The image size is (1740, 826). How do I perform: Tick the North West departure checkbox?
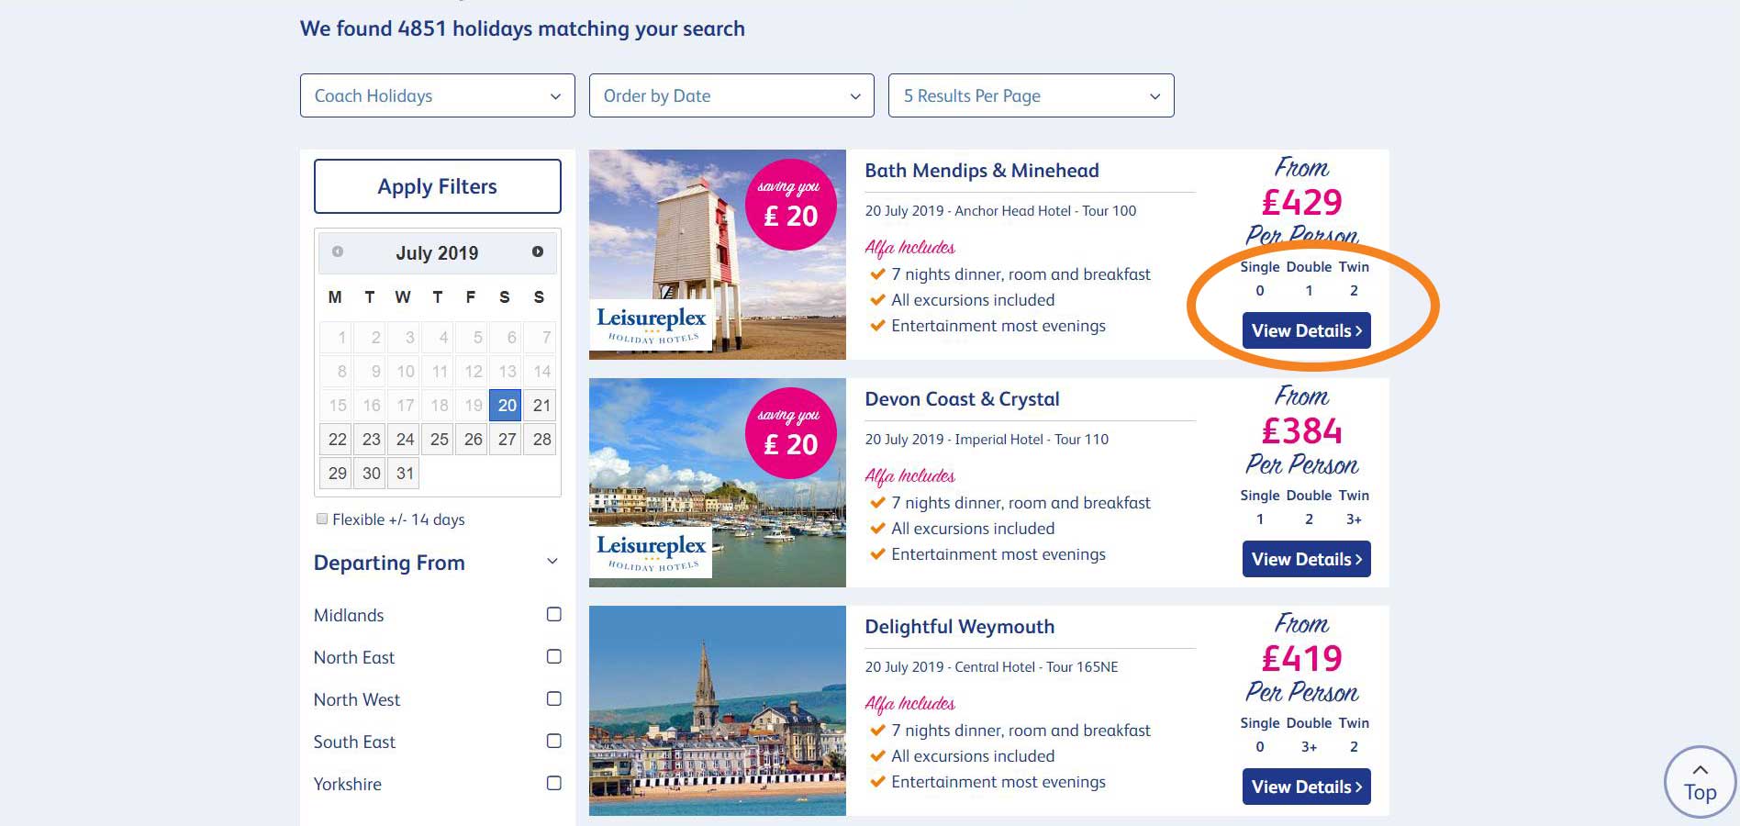point(554,698)
